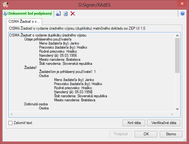Open help via blue question mark icon
This screenshot has height=144, width=189.
[182, 13]
